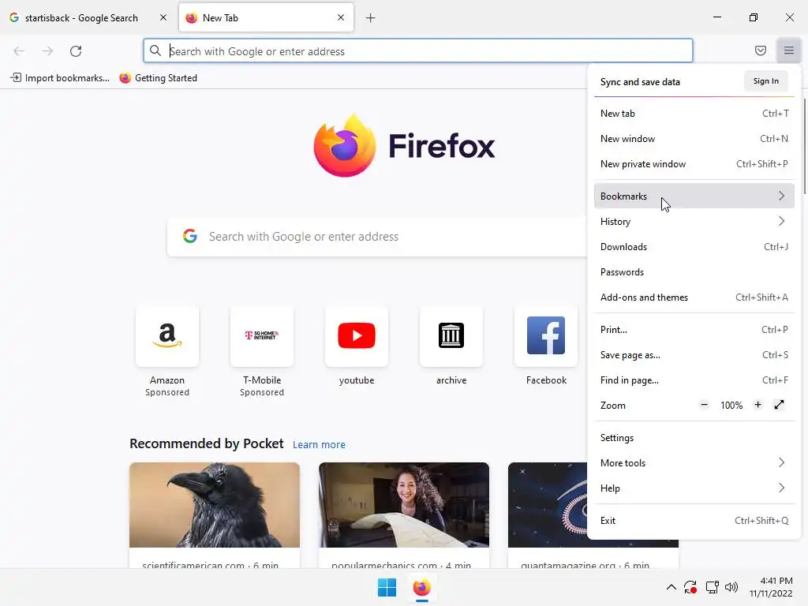Image resolution: width=808 pixels, height=606 pixels.
Task: Zoom in with the plus icon
Action: tap(757, 405)
